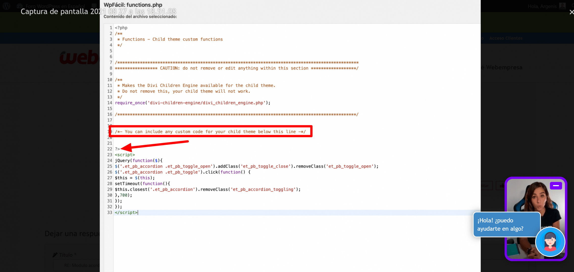Minimize the video chat widget
The width and height of the screenshot is (574, 272).
[556, 186]
